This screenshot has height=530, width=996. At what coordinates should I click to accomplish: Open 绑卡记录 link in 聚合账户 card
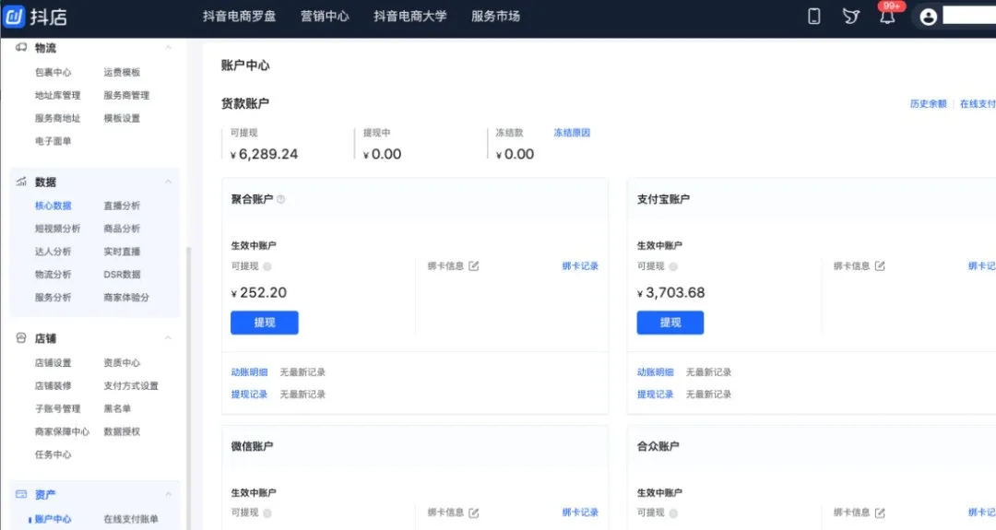point(580,266)
